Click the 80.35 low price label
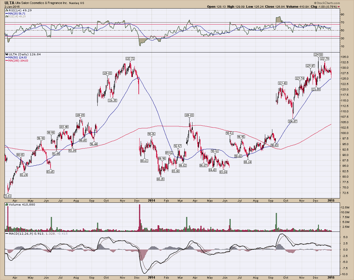 tap(160, 179)
